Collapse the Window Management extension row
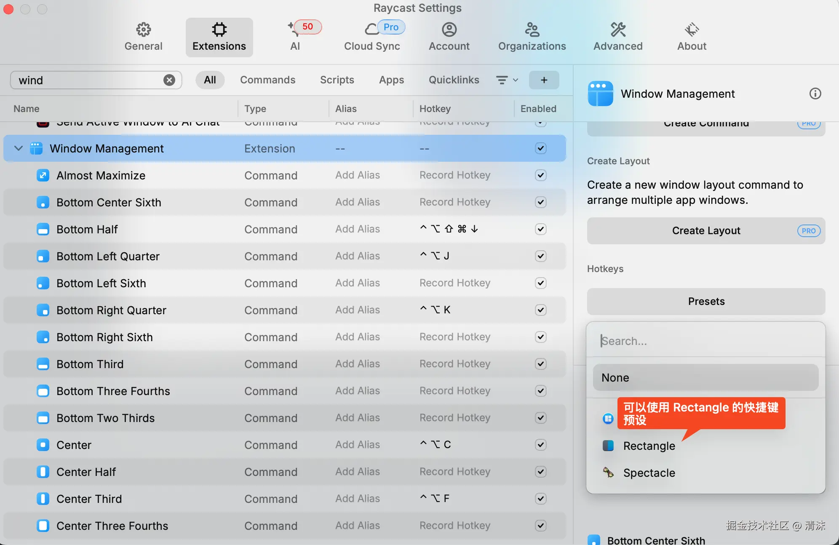Screen dimensions: 839x545 [18, 148]
